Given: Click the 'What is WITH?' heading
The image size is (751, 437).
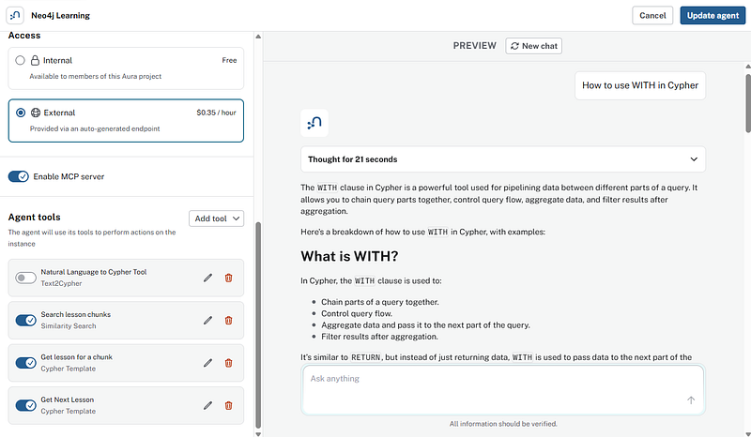Looking at the screenshot, I should 349,257.
